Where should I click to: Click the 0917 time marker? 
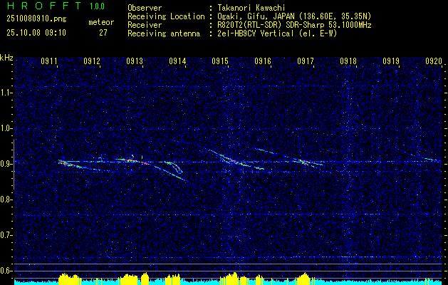(x=306, y=61)
